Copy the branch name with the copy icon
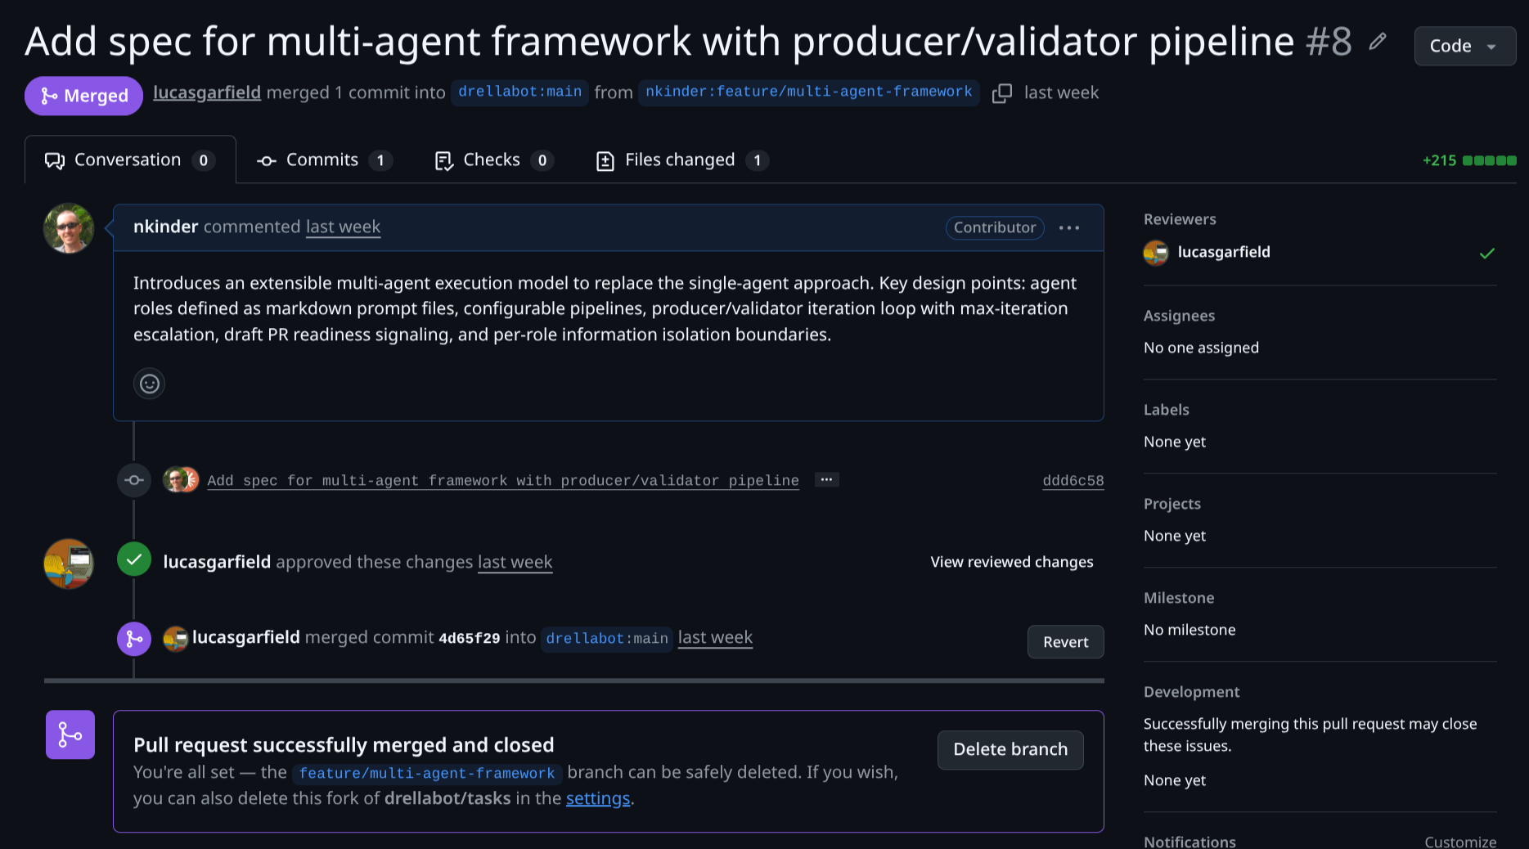Viewport: 1529px width, 849px height. point(1001,93)
